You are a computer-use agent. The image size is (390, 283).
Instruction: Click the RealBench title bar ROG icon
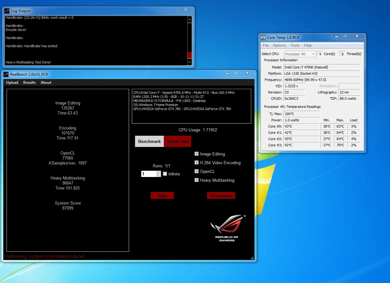[6, 74]
